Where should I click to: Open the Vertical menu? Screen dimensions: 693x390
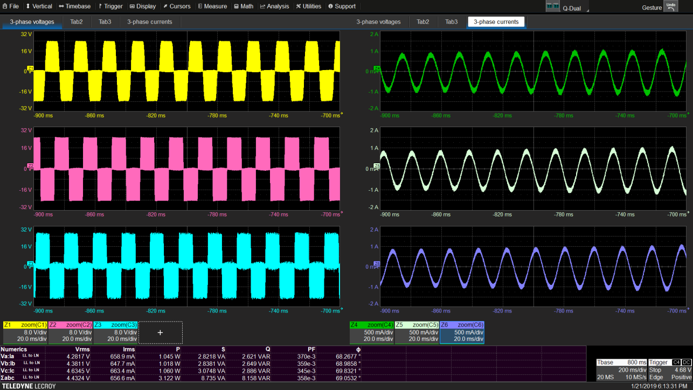click(38, 6)
